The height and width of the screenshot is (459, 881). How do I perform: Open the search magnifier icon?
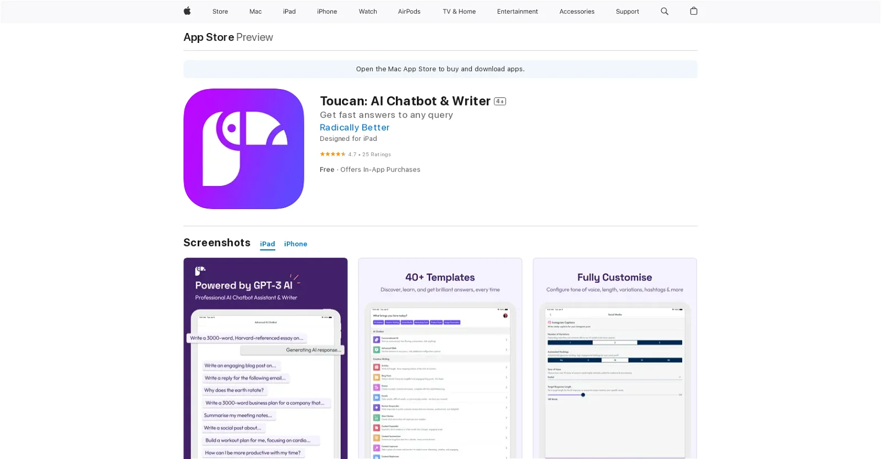coord(665,11)
